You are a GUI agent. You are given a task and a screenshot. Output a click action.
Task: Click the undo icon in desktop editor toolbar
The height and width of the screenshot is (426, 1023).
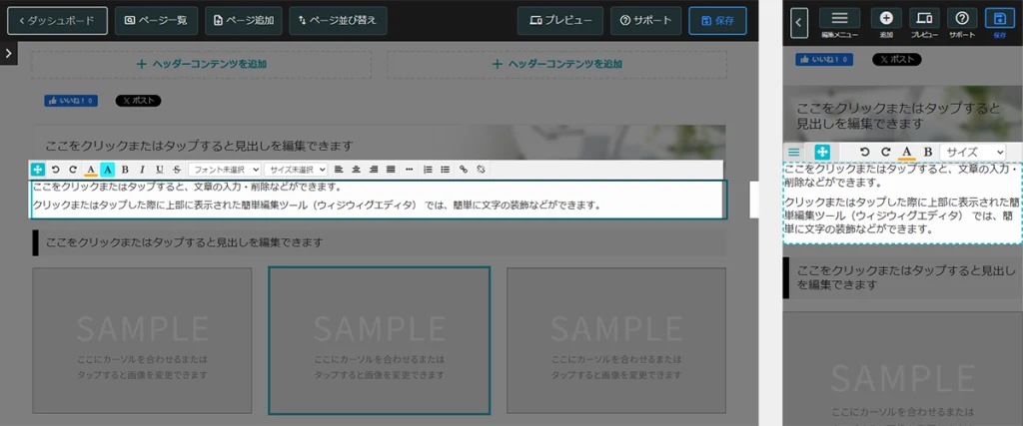point(56,170)
